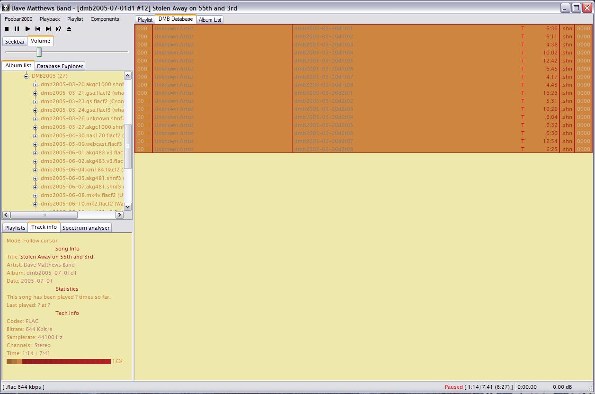Expand the dmb2005-03-20.akgc1000 album node

pyautogui.click(x=35, y=85)
